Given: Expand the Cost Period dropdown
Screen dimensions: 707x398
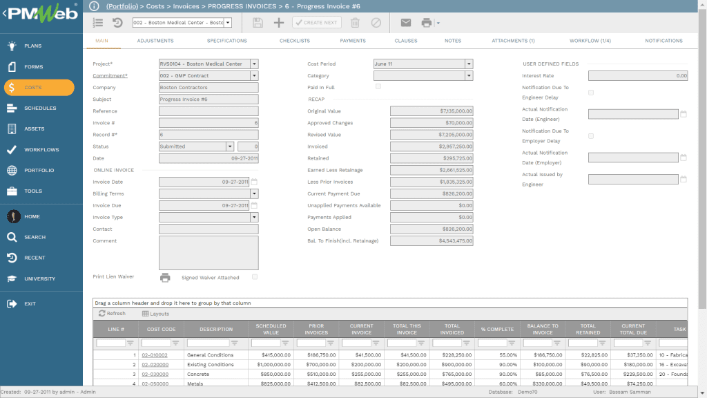Looking at the screenshot, I should (469, 64).
